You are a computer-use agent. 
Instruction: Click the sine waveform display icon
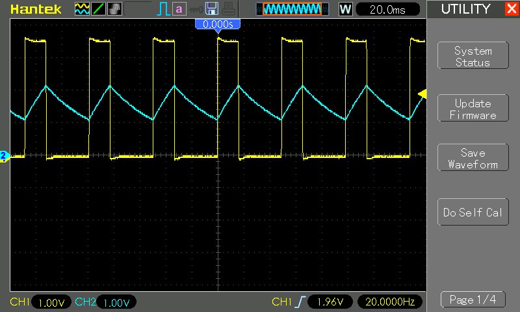(x=82, y=9)
